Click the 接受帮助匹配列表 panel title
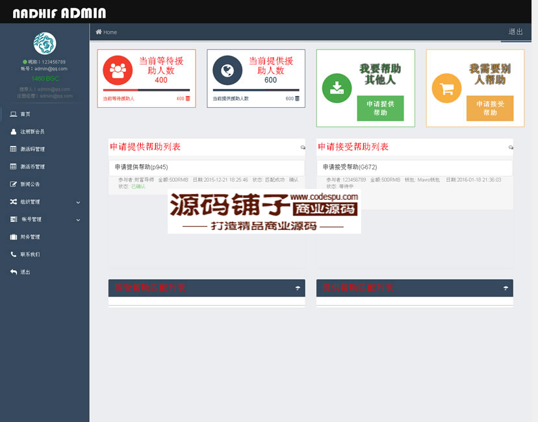Viewport: 538px width, 422px height. coord(150,288)
